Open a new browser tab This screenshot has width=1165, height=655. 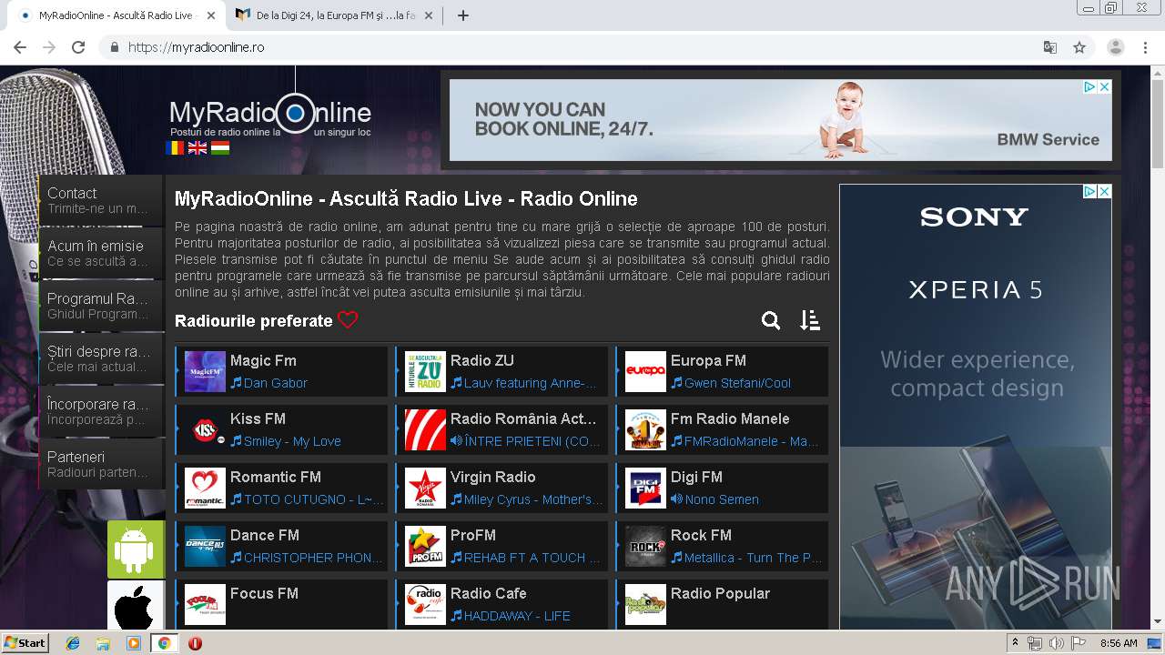pyautogui.click(x=463, y=15)
